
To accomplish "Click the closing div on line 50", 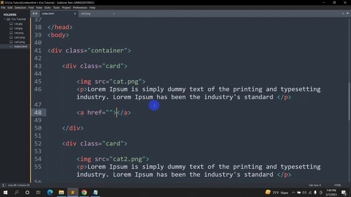I will (73, 128).
